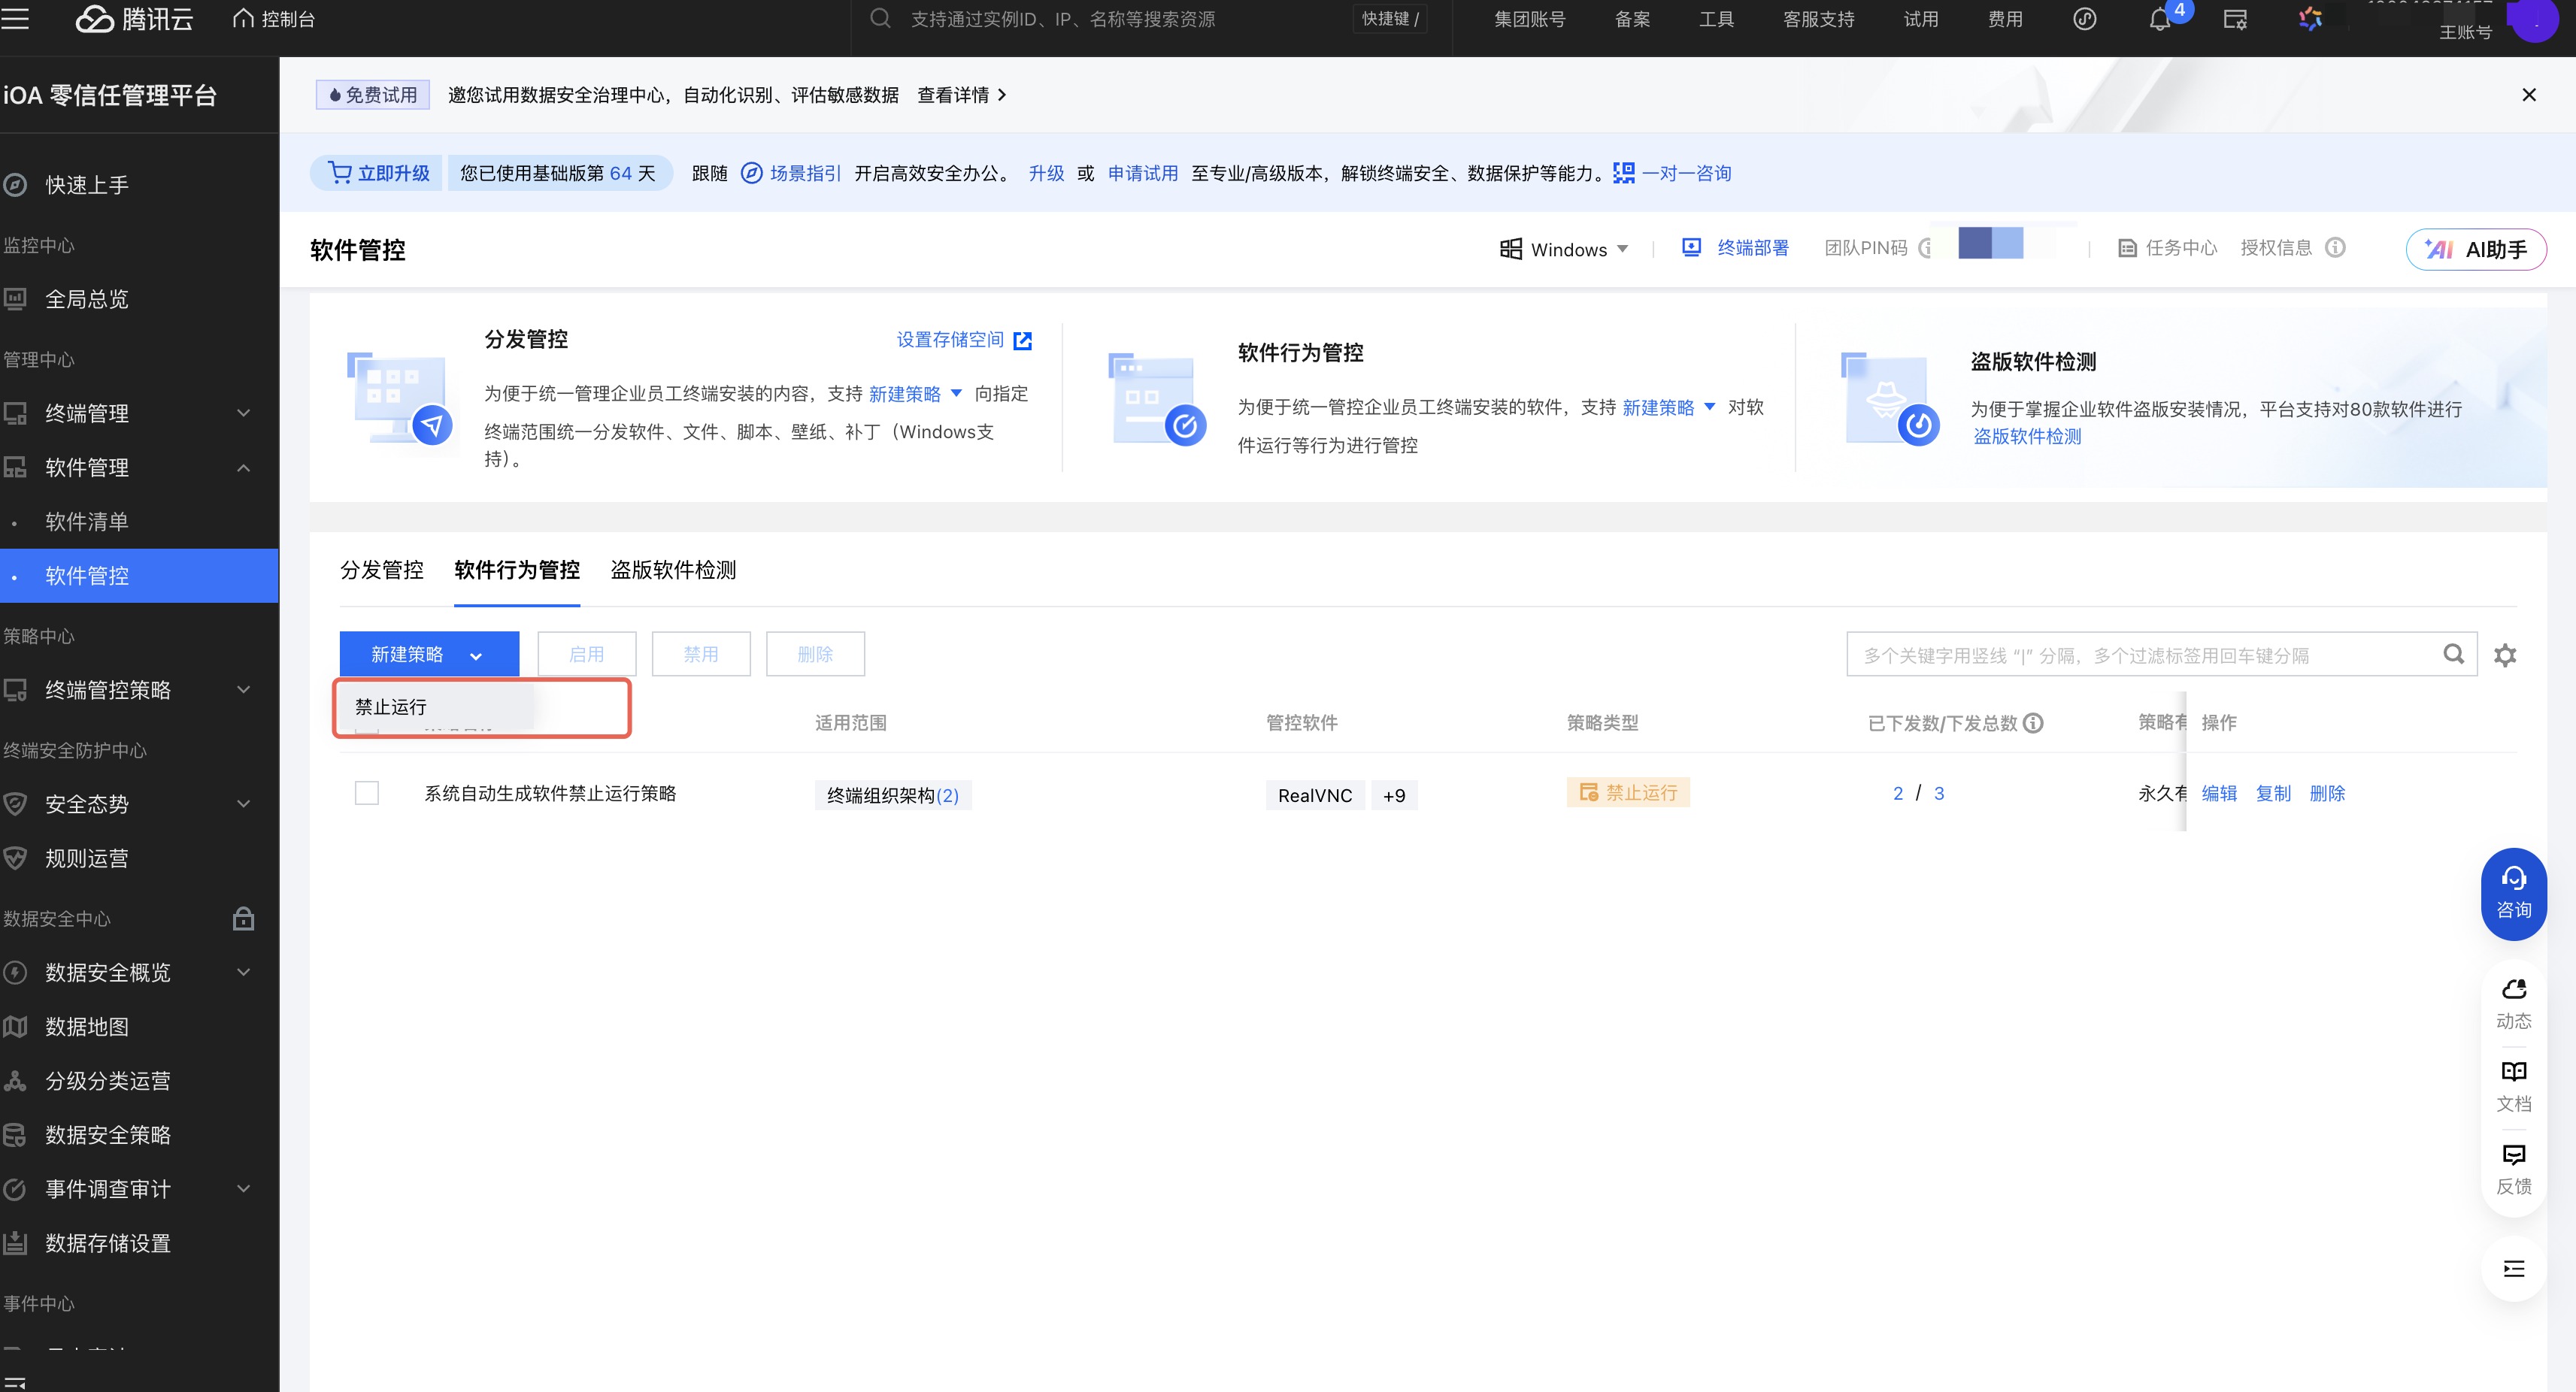Open the 动态 cloud updates icon

coord(2513,1003)
